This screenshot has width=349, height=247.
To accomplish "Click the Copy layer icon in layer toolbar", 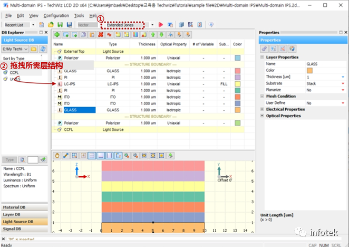I will (83, 35).
